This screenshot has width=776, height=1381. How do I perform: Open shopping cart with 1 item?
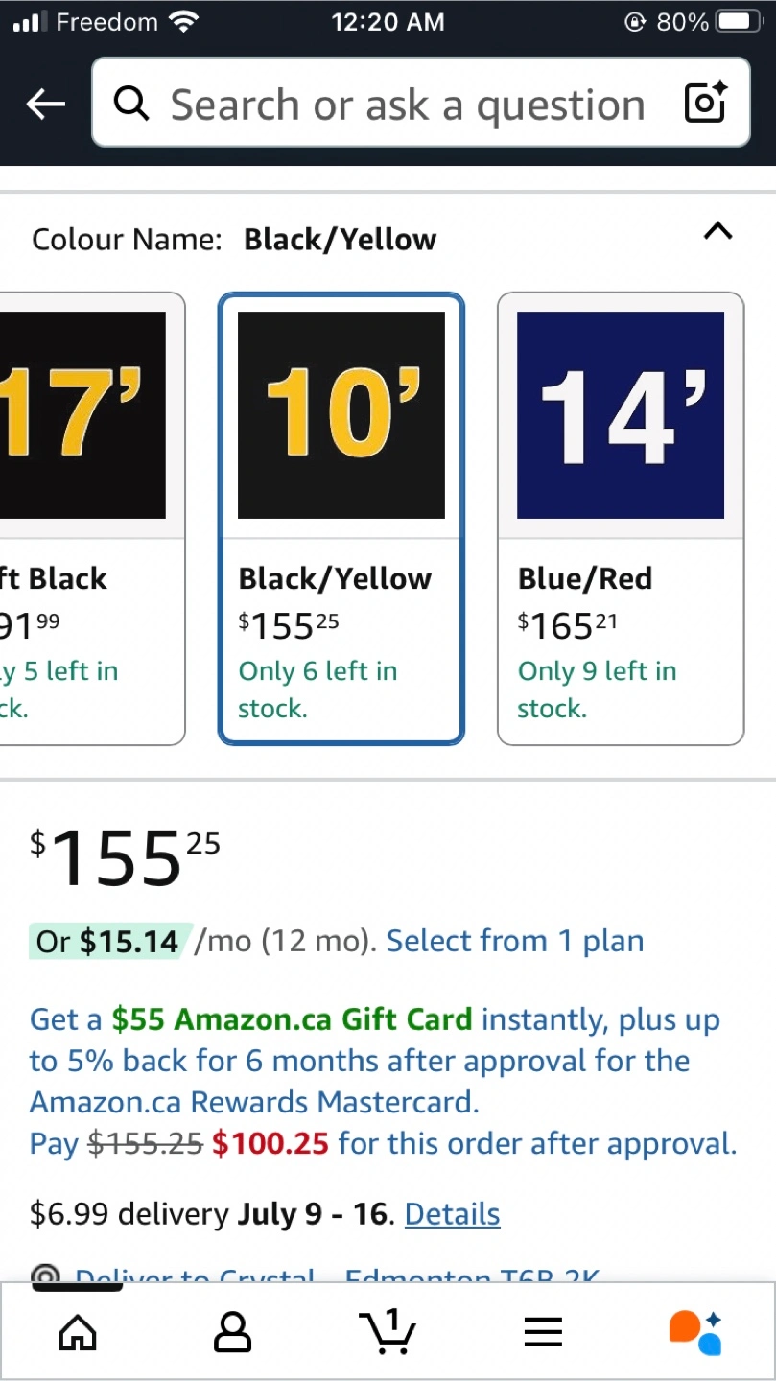[387, 1331]
